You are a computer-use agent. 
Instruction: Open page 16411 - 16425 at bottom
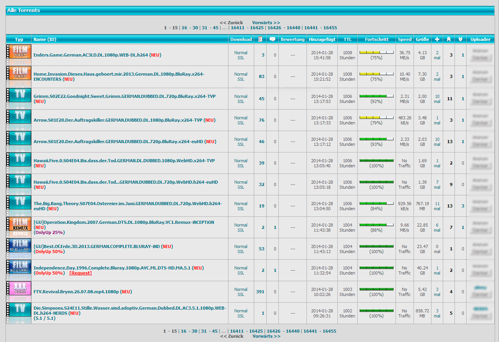tap(246, 331)
